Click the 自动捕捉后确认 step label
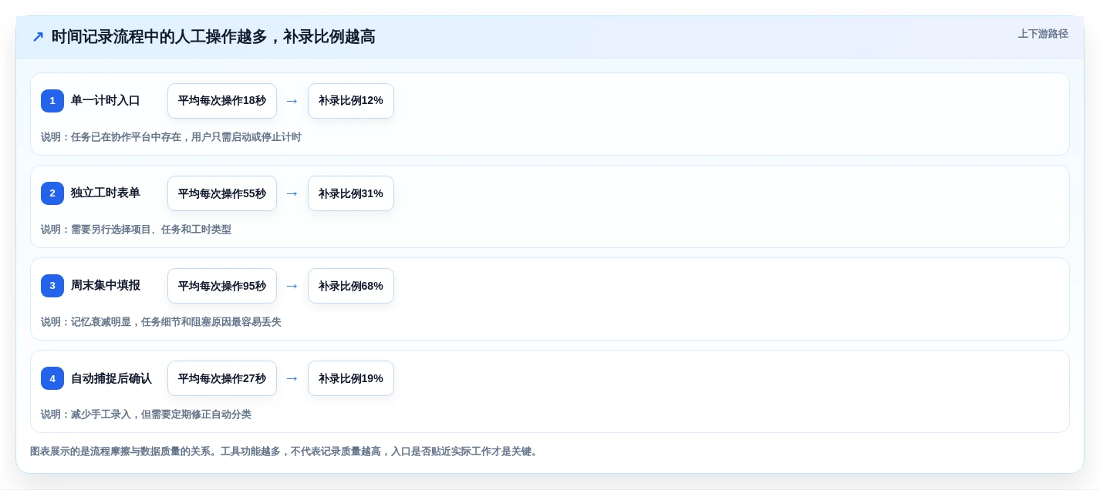 111,378
